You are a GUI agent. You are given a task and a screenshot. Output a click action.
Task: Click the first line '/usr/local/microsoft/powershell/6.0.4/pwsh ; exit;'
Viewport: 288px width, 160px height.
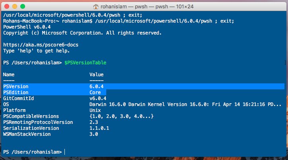coord(73,15)
